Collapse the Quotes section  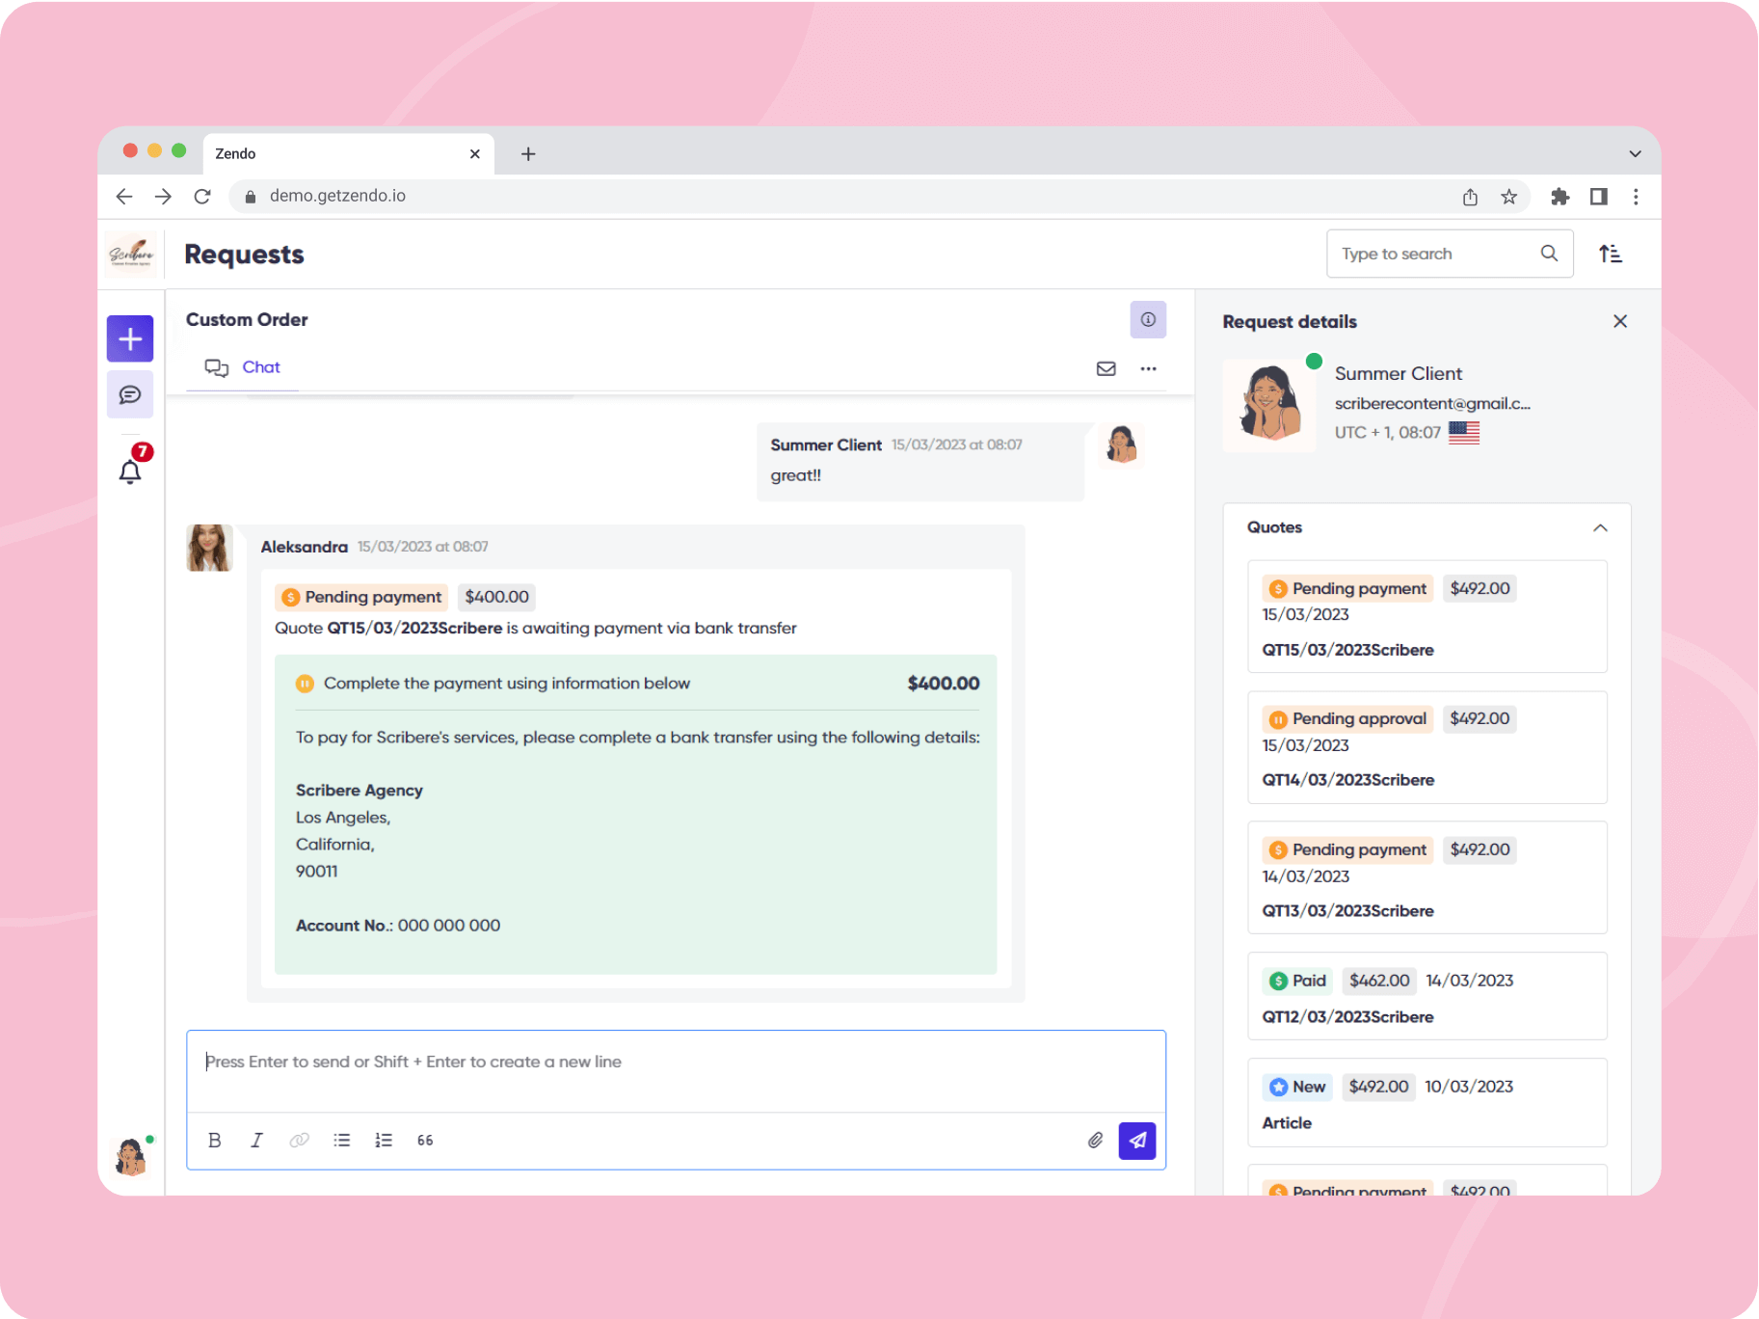click(x=1600, y=527)
